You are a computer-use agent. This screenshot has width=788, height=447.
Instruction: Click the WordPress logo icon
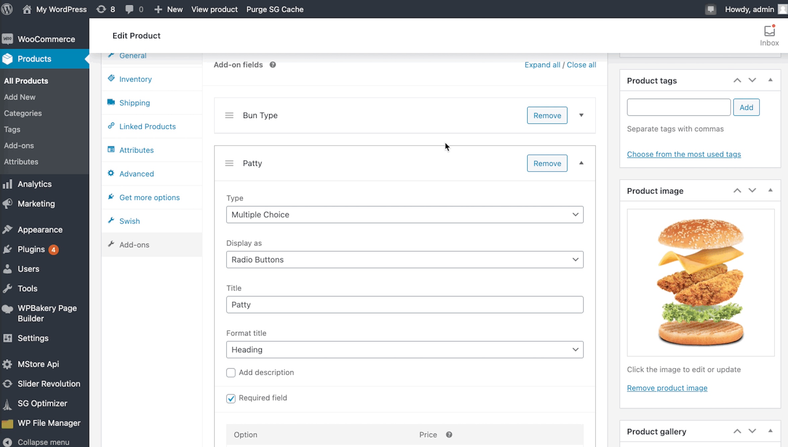7,9
